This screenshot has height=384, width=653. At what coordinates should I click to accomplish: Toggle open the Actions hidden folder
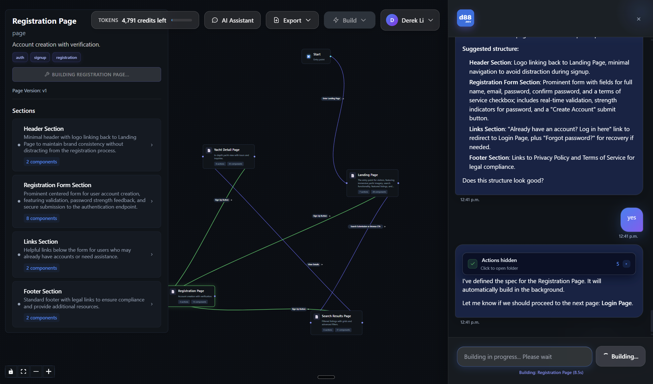626,264
